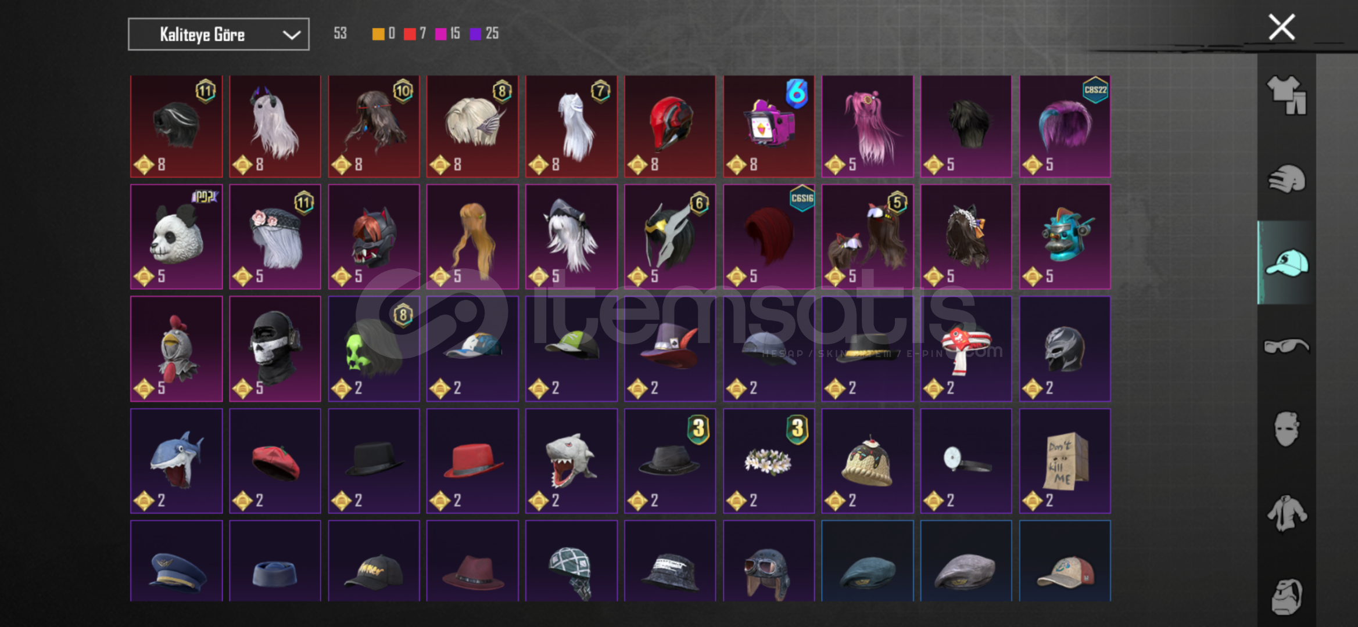Select the blue shark hood item

[x=177, y=461]
